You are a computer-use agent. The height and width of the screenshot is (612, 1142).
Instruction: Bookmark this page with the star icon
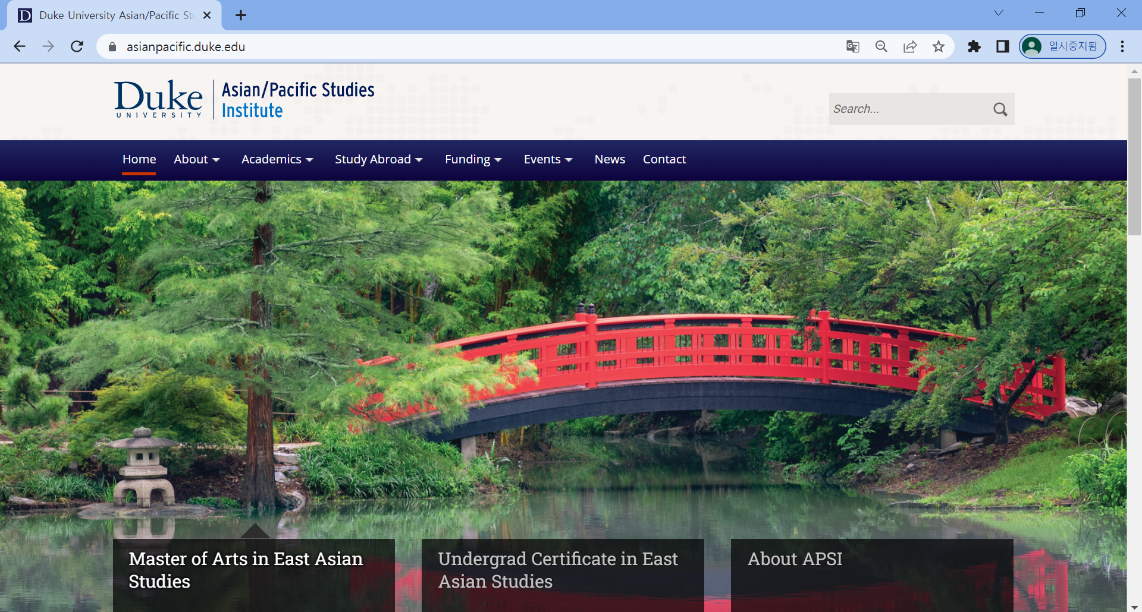[x=939, y=46]
